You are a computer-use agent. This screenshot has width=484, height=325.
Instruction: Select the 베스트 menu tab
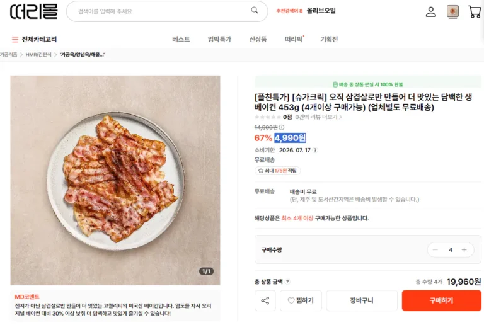tap(181, 39)
